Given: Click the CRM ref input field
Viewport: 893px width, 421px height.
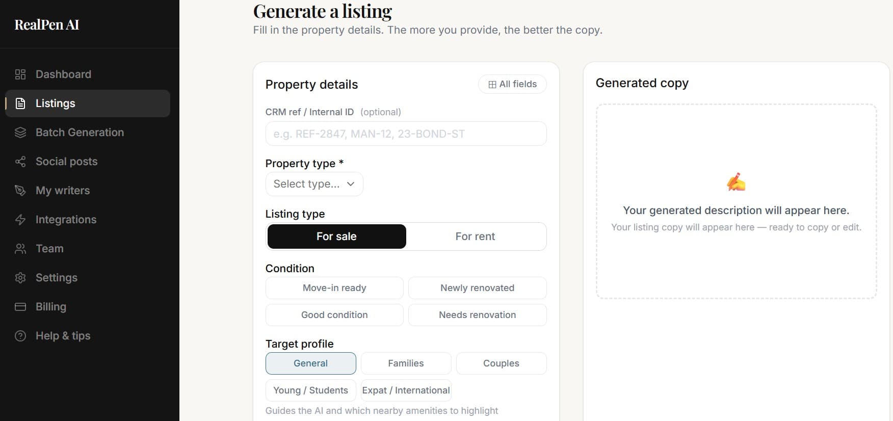Looking at the screenshot, I should click(406, 134).
